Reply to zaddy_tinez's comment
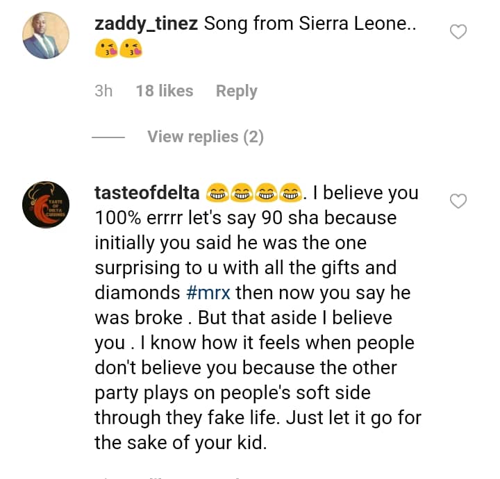500x479 pixels. point(236,91)
